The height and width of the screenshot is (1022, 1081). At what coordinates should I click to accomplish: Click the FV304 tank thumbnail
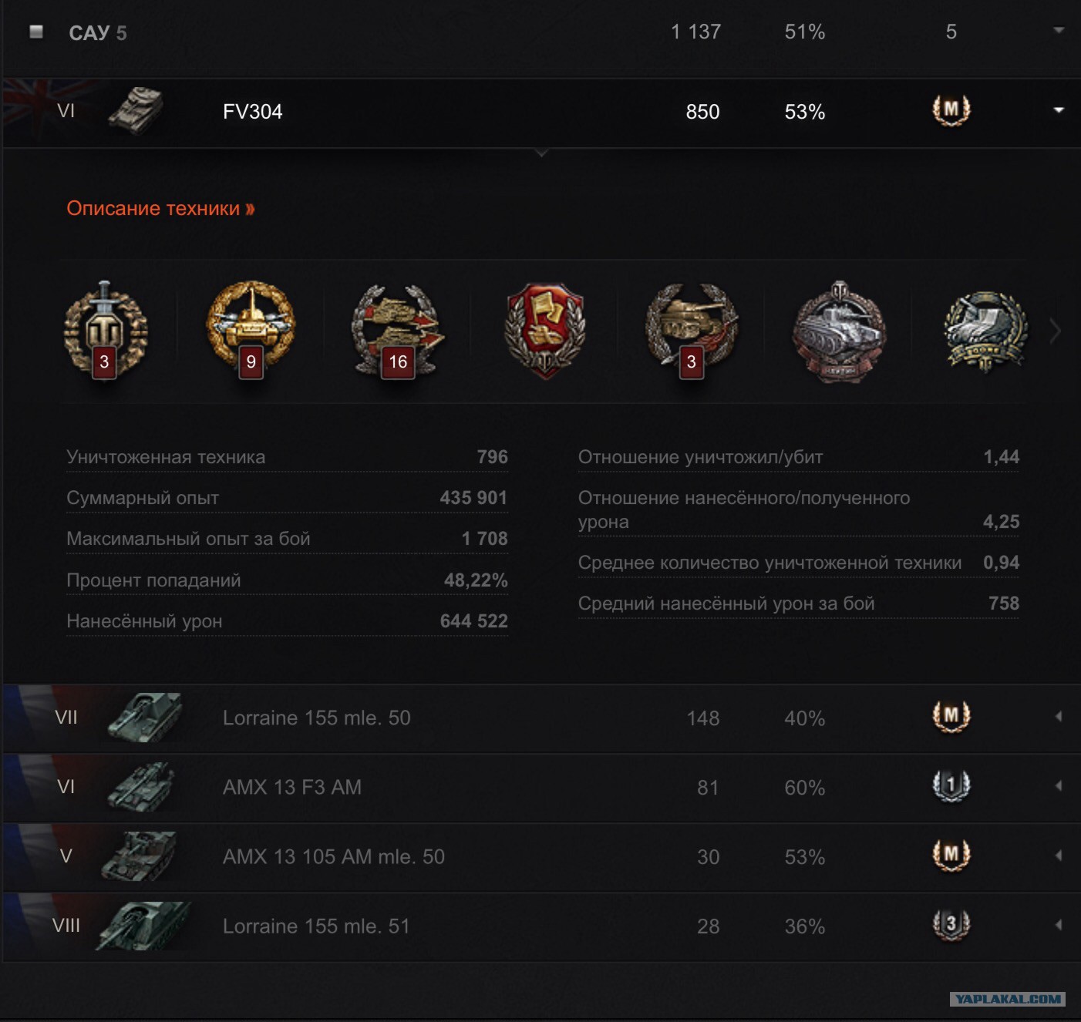[136, 110]
